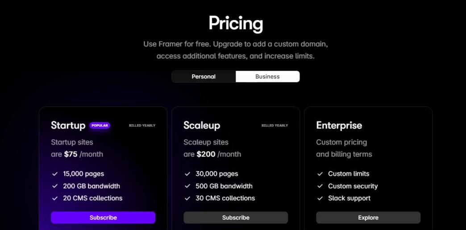The image size is (466, 230).
Task: Subscribe to the Scaleup plan
Action: click(236, 218)
